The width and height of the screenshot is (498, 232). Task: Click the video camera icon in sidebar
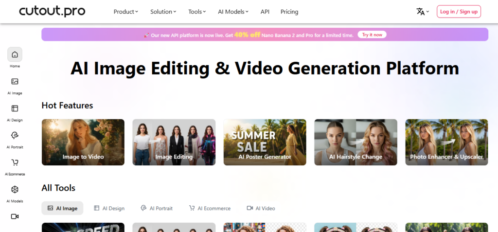click(x=15, y=216)
